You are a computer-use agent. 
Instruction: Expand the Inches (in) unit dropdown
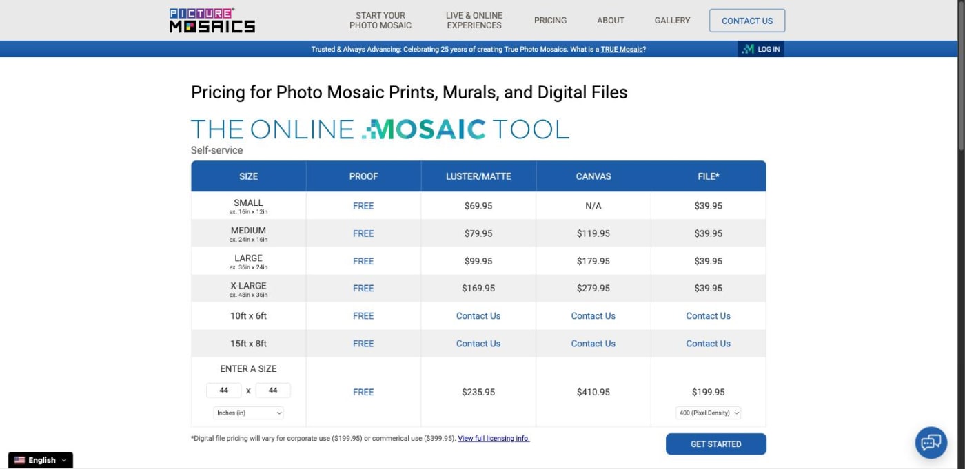point(249,413)
